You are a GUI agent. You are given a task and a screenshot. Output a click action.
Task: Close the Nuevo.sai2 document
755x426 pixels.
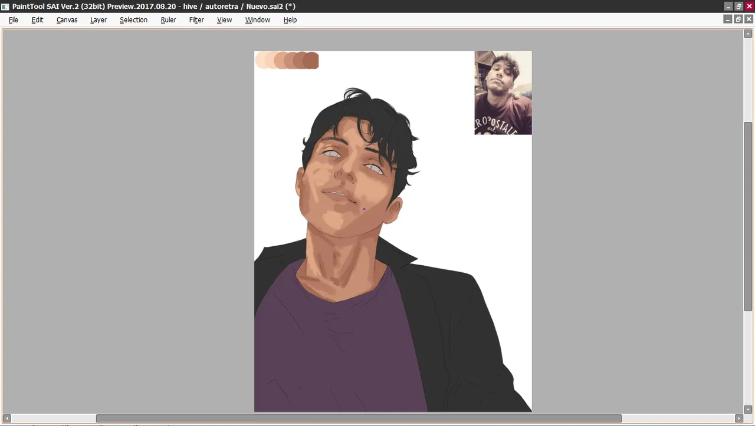[x=749, y=19]
